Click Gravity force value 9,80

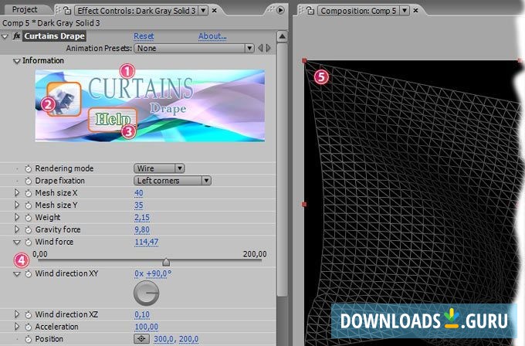click(142, 229)
